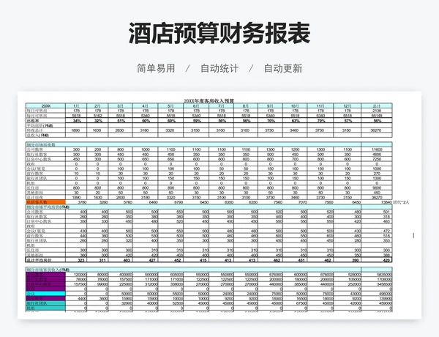Select the 1月 column header
The width and height of the screenshot is (439, 337).
coord(76,106)
